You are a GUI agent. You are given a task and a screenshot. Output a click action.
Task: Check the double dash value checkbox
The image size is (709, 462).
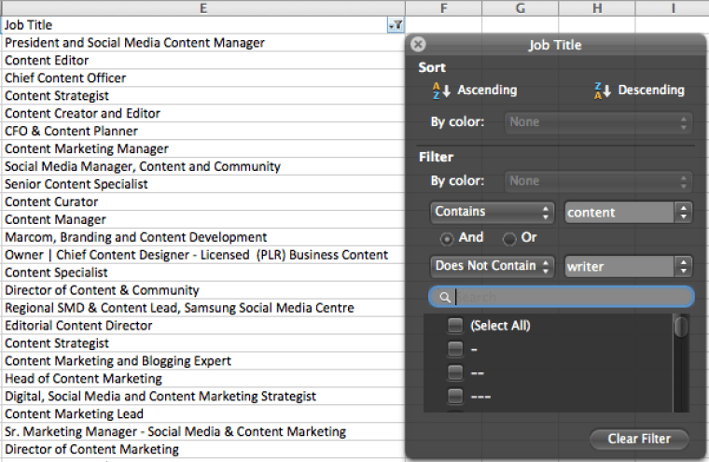tap(455, 372)
